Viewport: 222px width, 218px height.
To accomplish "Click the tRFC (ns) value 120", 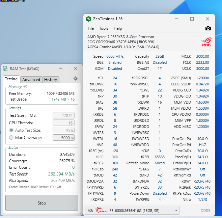I will [x=115, y=151].
